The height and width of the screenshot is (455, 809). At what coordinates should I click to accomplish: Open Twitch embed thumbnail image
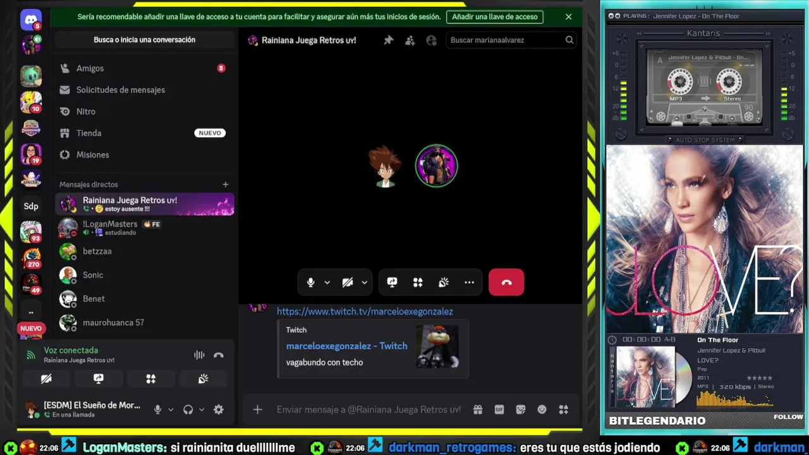point(437,346)
